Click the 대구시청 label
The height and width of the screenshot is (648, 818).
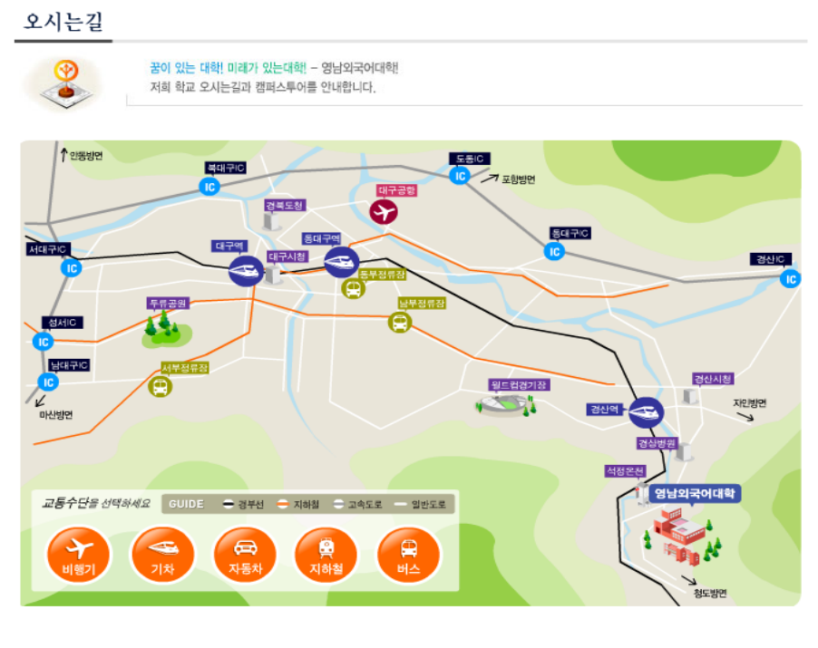[288, 256]
